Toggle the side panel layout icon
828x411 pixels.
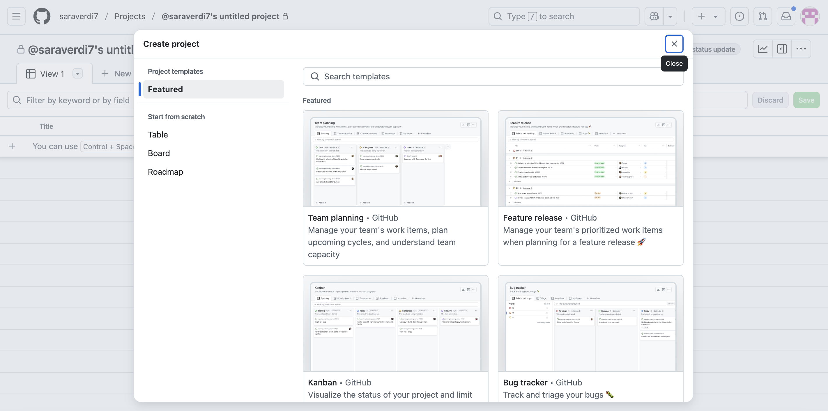point(782,49)
